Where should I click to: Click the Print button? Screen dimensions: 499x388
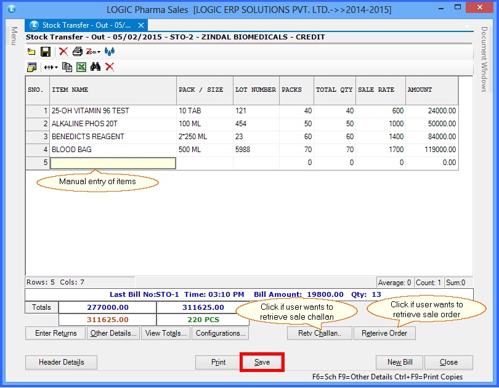(x=218, y=362)
